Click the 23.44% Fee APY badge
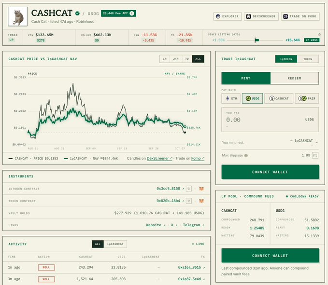This screenshot has width=328, height=285. click(118, 14)
